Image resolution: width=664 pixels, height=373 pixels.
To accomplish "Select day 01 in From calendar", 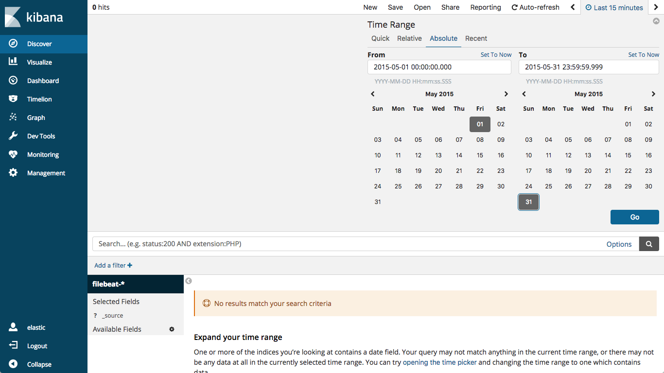I will [480, 124].
